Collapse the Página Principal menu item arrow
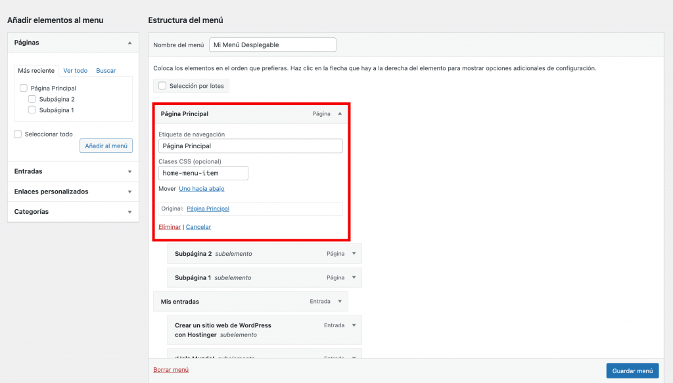 coord(340,113)
